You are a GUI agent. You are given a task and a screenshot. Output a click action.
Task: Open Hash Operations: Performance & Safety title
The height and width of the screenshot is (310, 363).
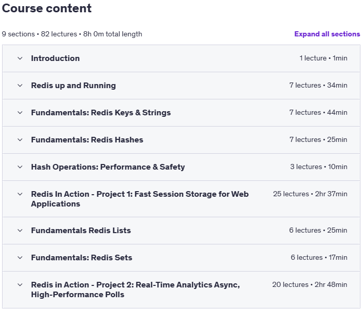pos(108,167)
